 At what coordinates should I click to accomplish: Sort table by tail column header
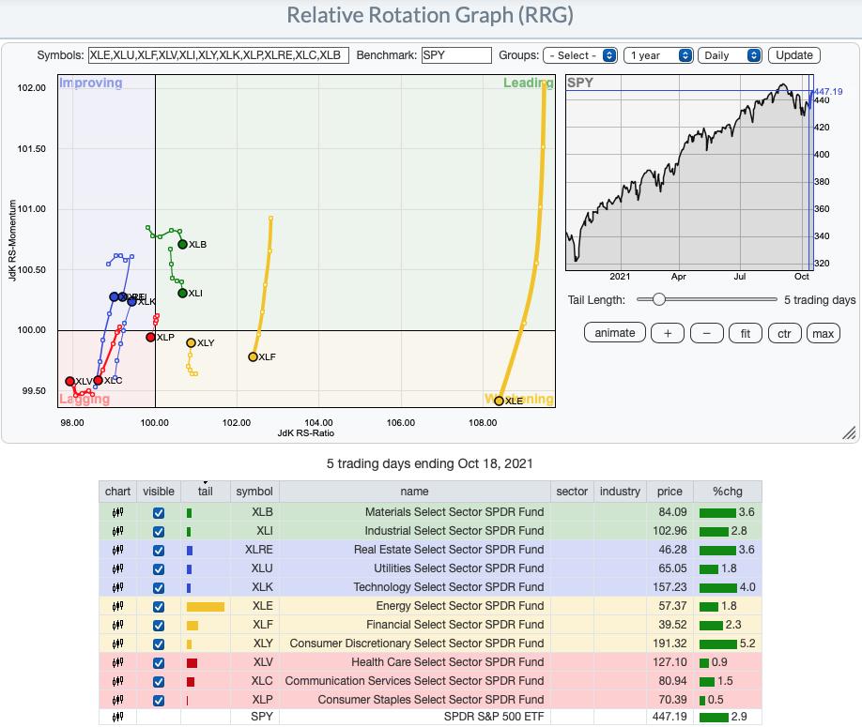coord(205,492)
